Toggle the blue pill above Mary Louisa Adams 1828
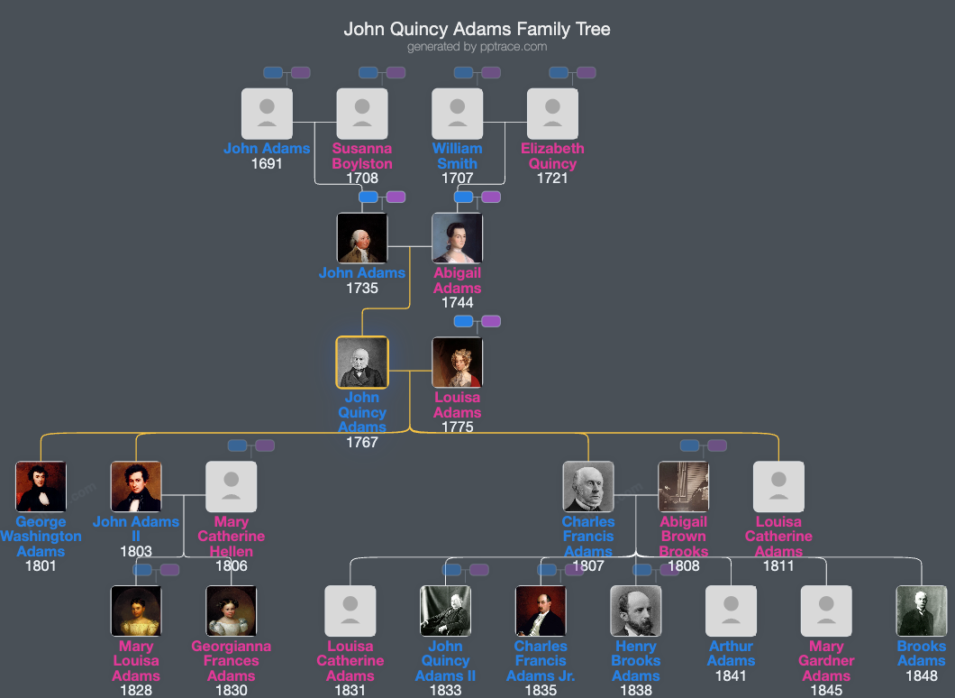This screenshot has height=698, width=955. 141,570
